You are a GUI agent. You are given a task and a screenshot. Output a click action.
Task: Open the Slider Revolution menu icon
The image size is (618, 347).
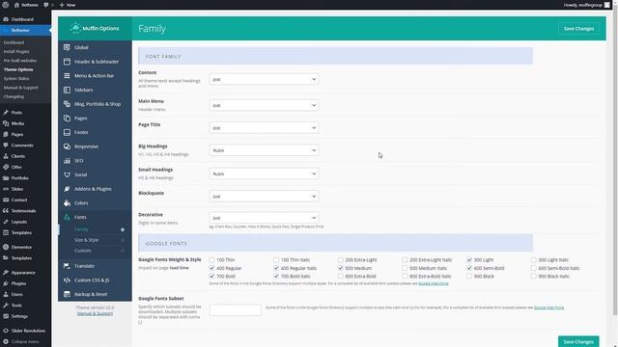pyautogui.click(x=6, y=331)
